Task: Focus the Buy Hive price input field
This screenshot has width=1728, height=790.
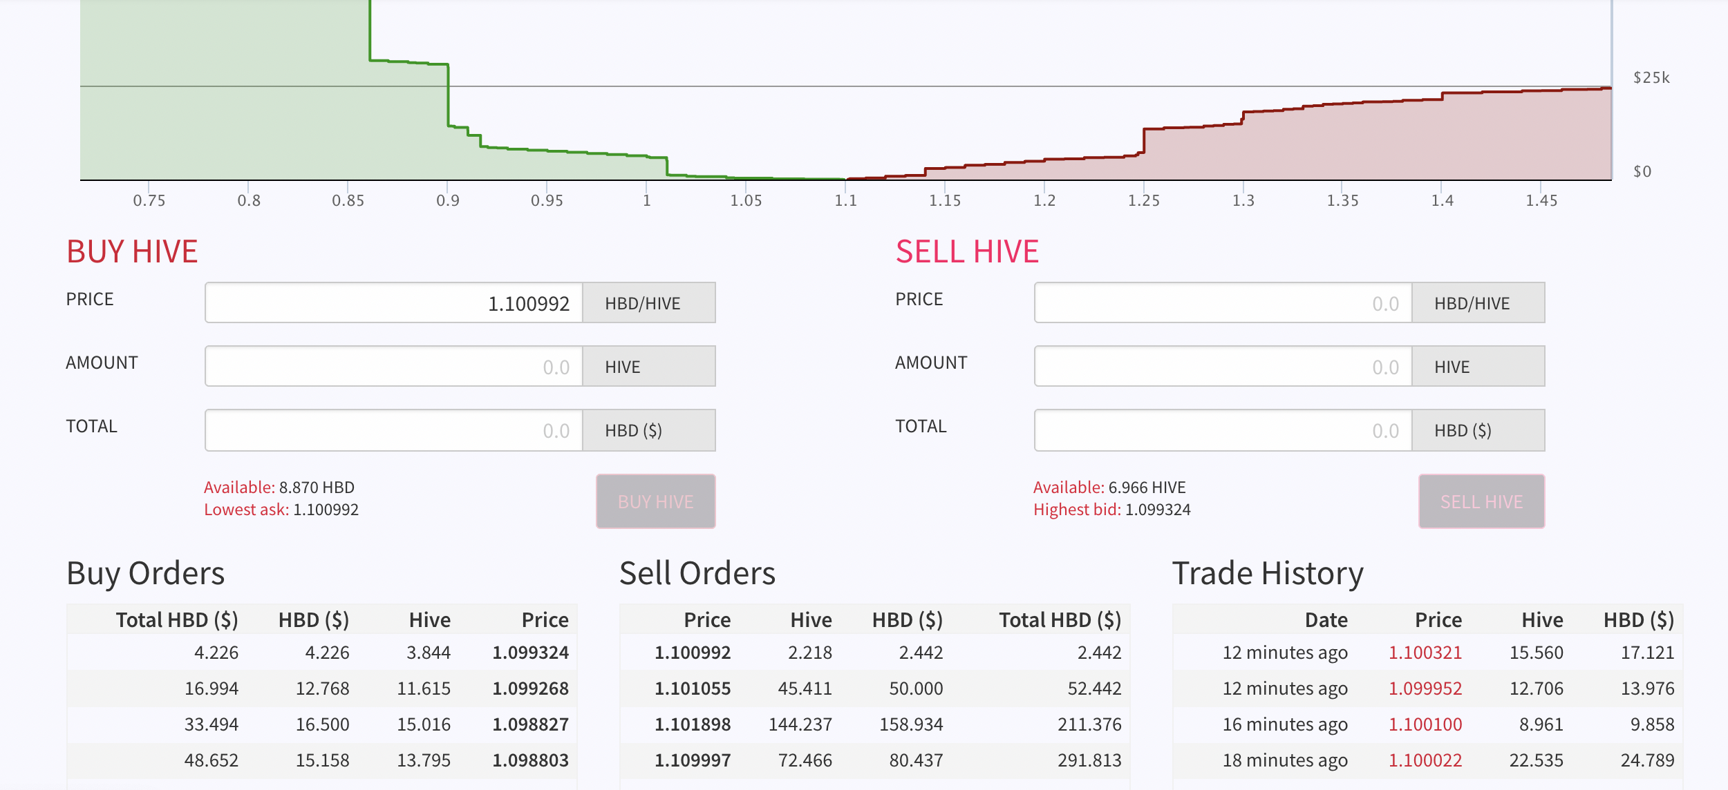Action: click(394, 302)
